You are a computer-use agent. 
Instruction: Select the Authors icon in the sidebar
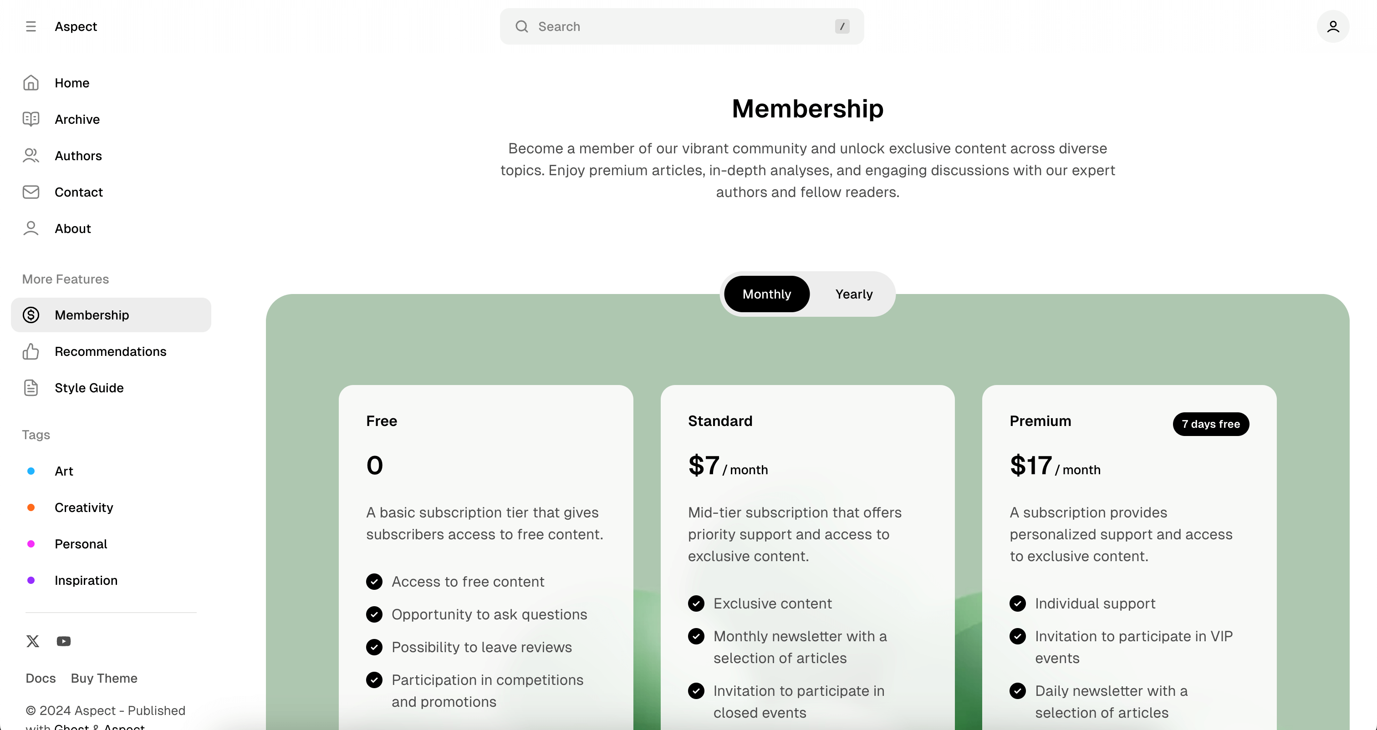pyautogui.click(x=31, y=156)
